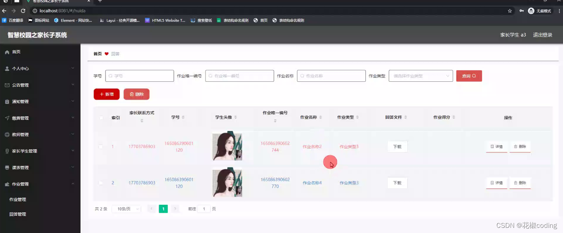Switch to the 智慧校园之家长子系统 browser tab
This screenshot has width=563, height=233.
point(52,2)
